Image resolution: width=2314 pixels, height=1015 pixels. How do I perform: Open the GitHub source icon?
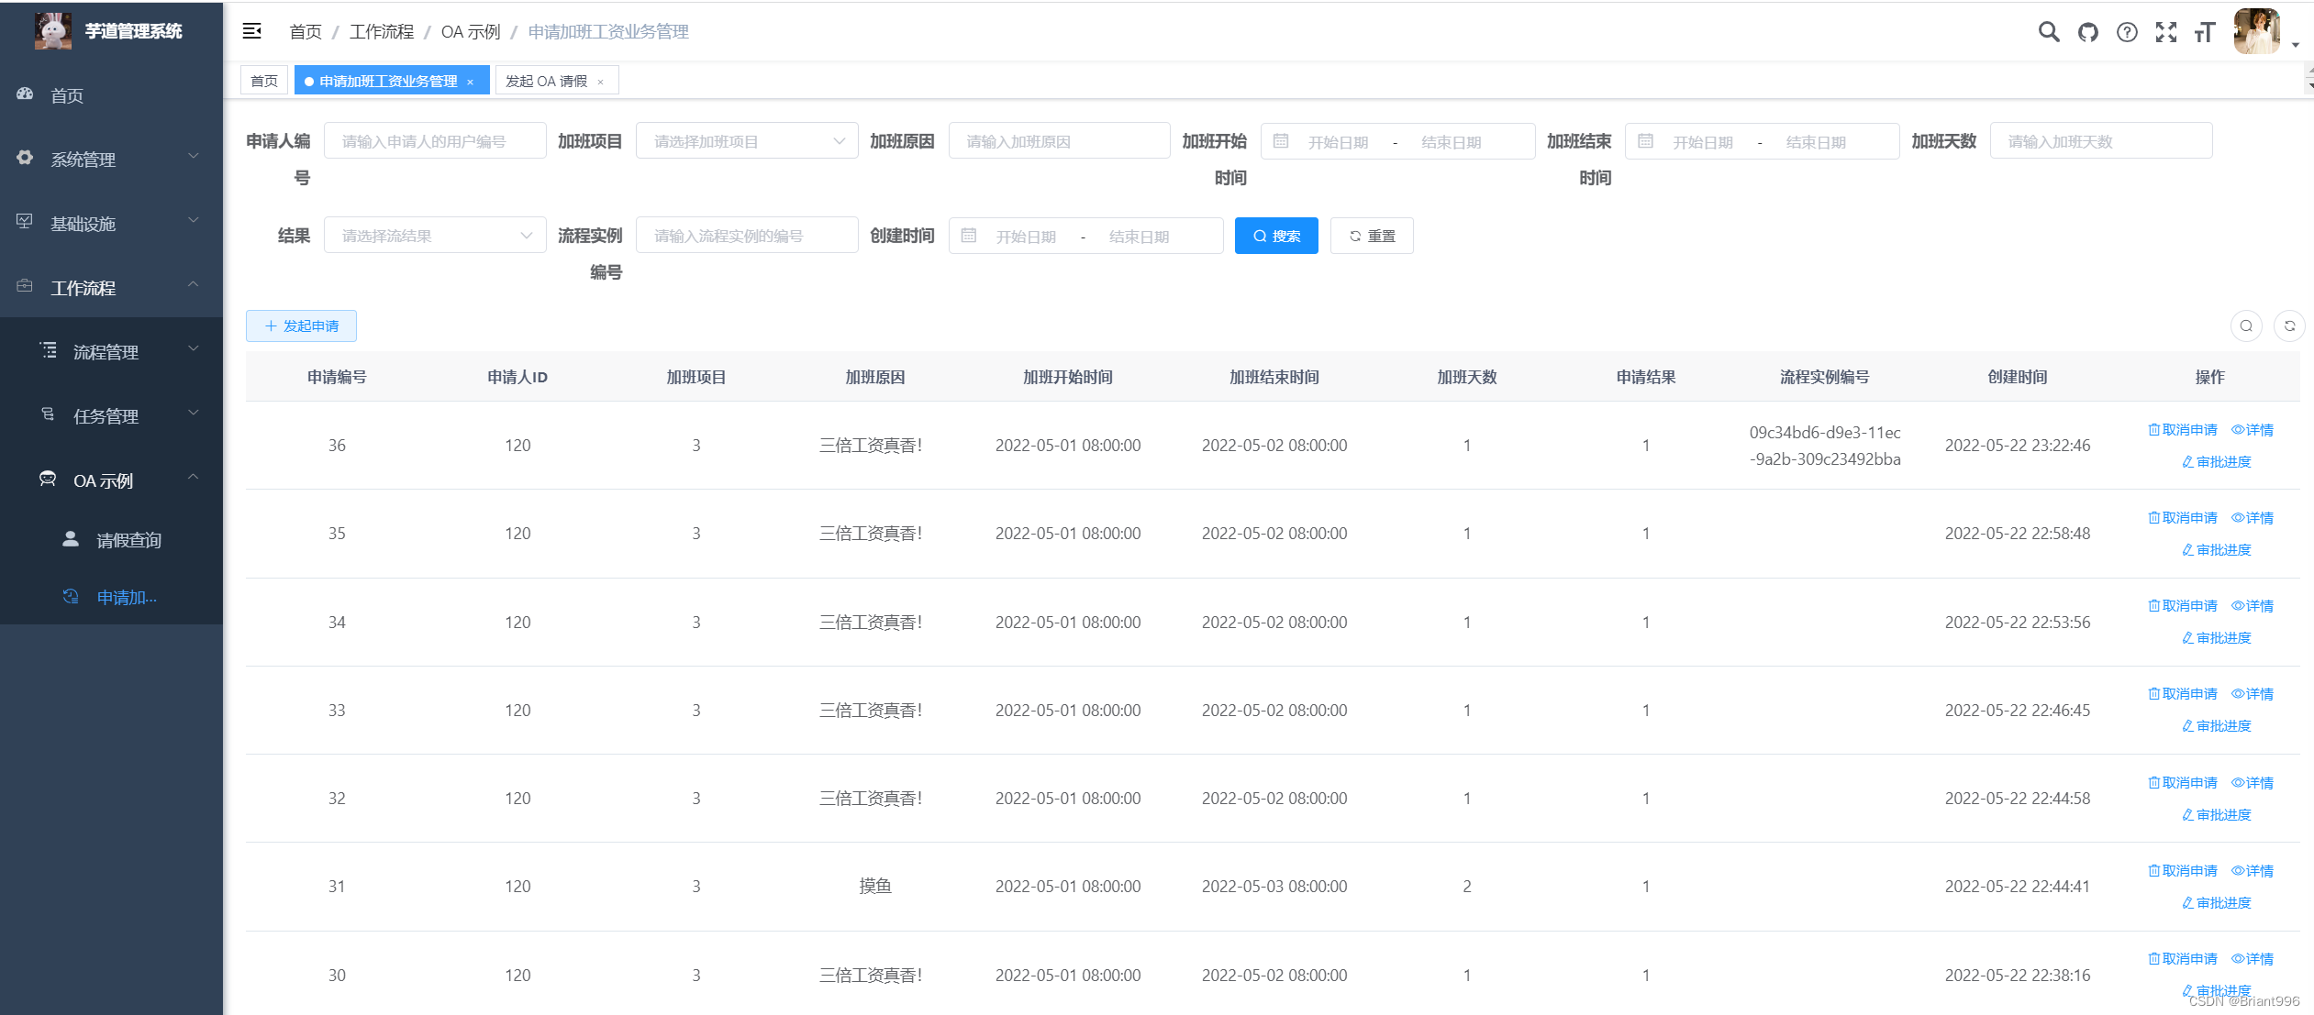tap(2087, 32)
